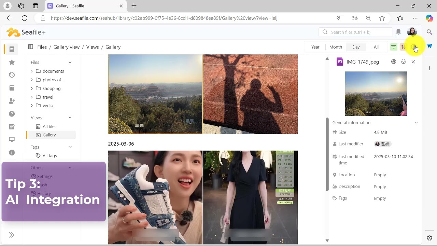Close the IMG_1749.jpeg details panel
437x246 pixels.
(x=413, y=62)
